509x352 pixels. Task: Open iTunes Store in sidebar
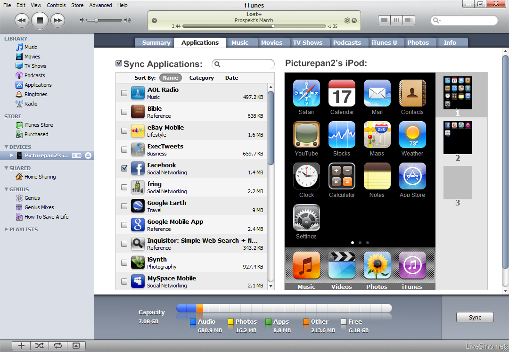click(x=38, y=125)
